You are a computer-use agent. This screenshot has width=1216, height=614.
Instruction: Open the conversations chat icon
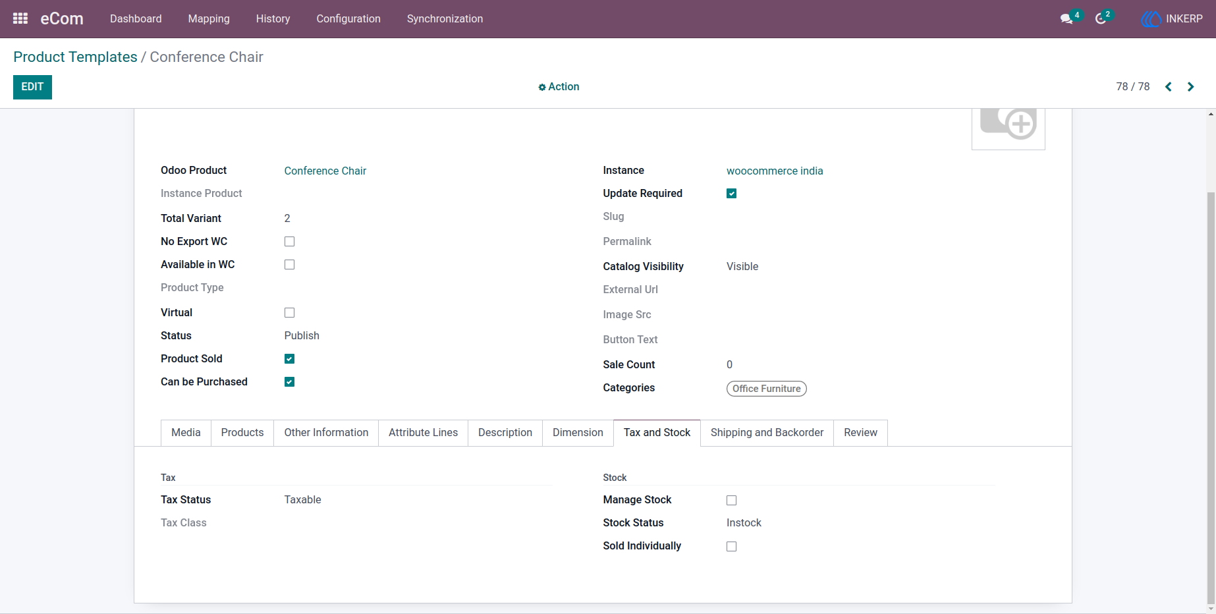pos(1066,19)
